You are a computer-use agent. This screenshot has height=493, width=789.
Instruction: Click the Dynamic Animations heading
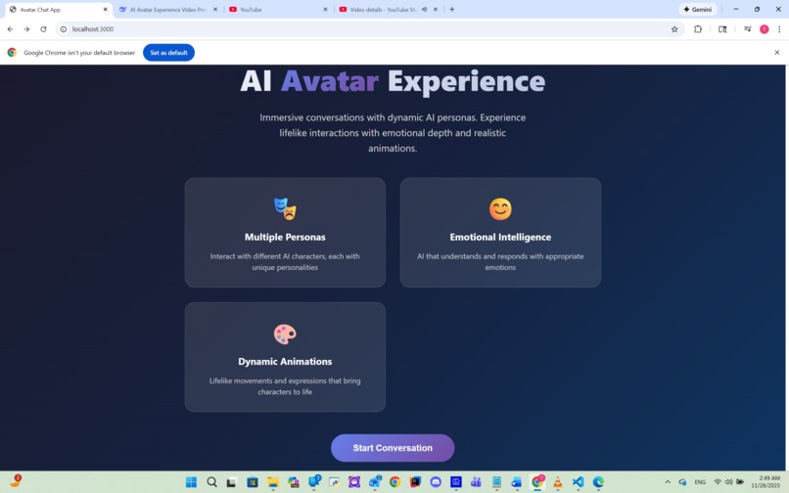pyautogui.click(x=285, y=361)
